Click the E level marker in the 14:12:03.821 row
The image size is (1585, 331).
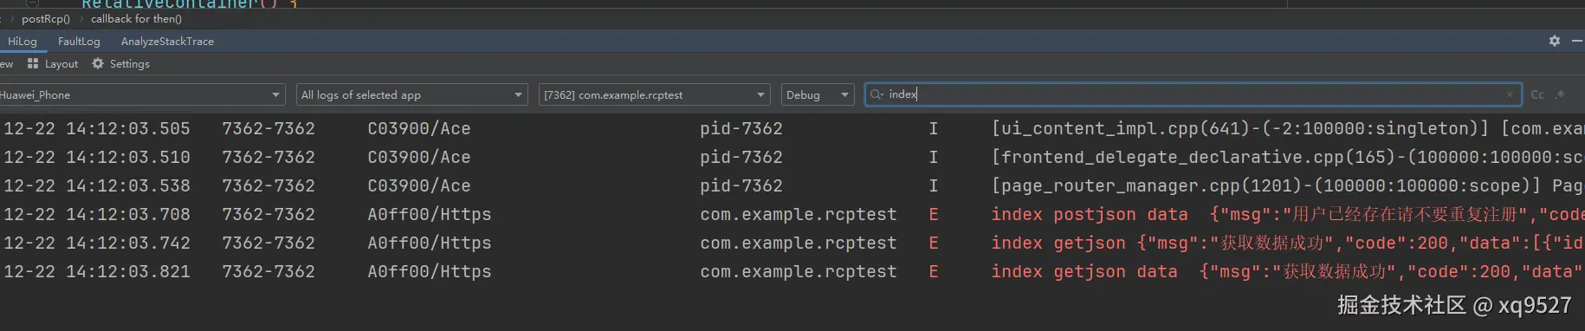[x=934, y=271]
